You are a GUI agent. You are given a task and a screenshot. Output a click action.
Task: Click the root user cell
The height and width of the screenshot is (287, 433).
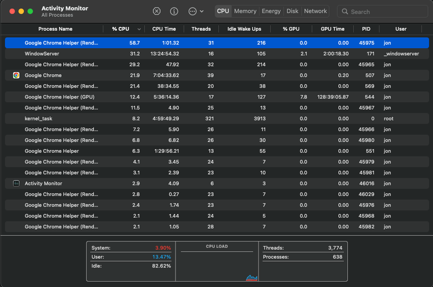pyautogui.click(x=389, y=118)
